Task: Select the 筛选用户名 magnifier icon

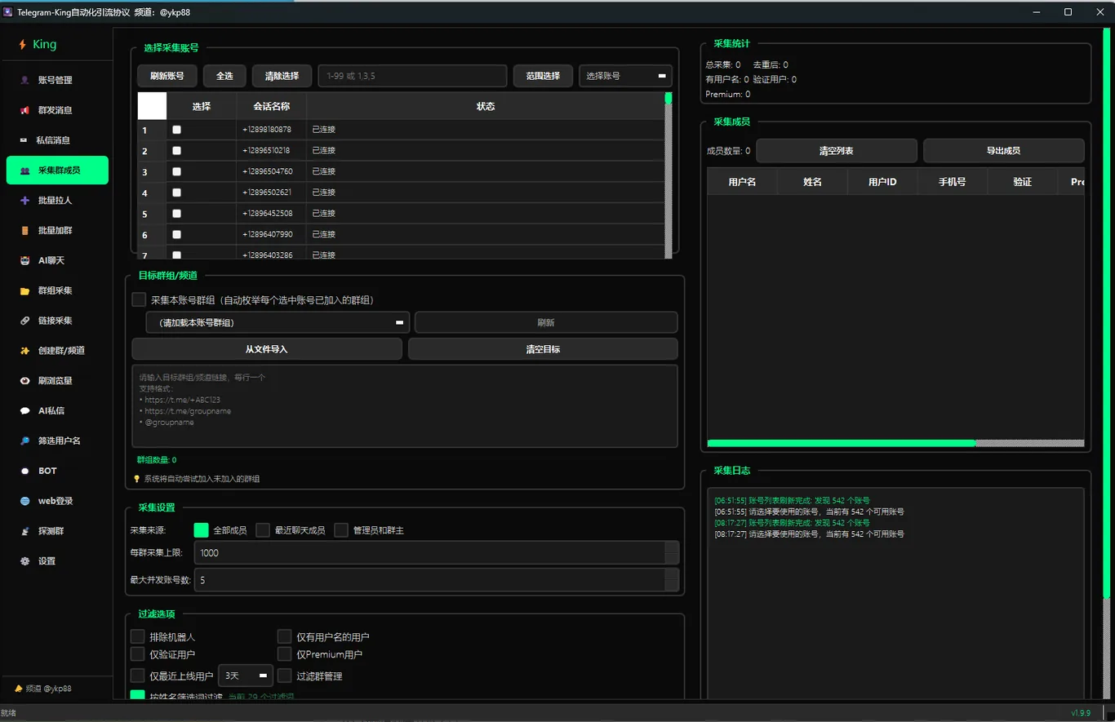Action: click(x=24, y=441)
